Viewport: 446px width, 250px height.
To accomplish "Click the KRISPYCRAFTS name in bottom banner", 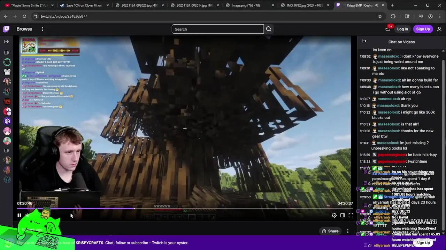I will pyautogui.click(x=89, y=243).
